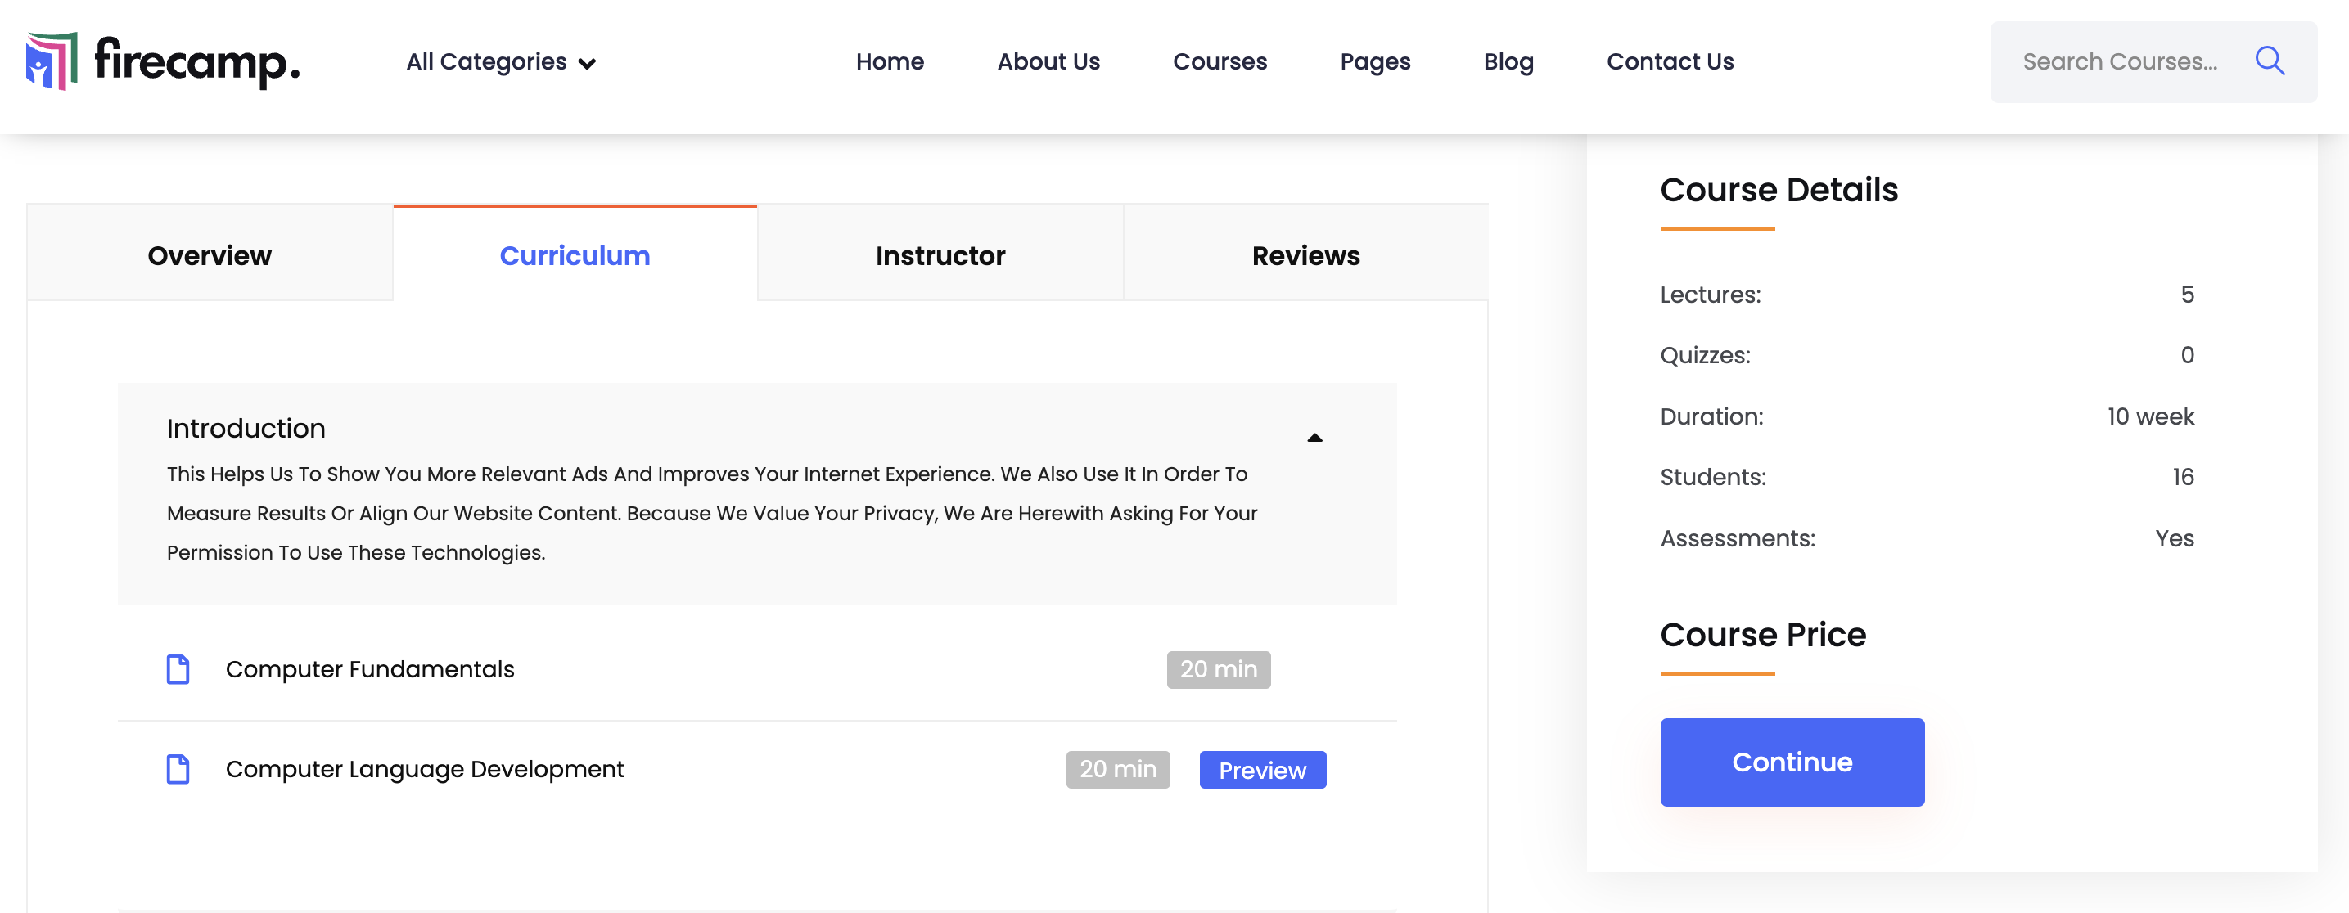
Task: Open the Computer Language Development lesson
Action: click(424, 769)
